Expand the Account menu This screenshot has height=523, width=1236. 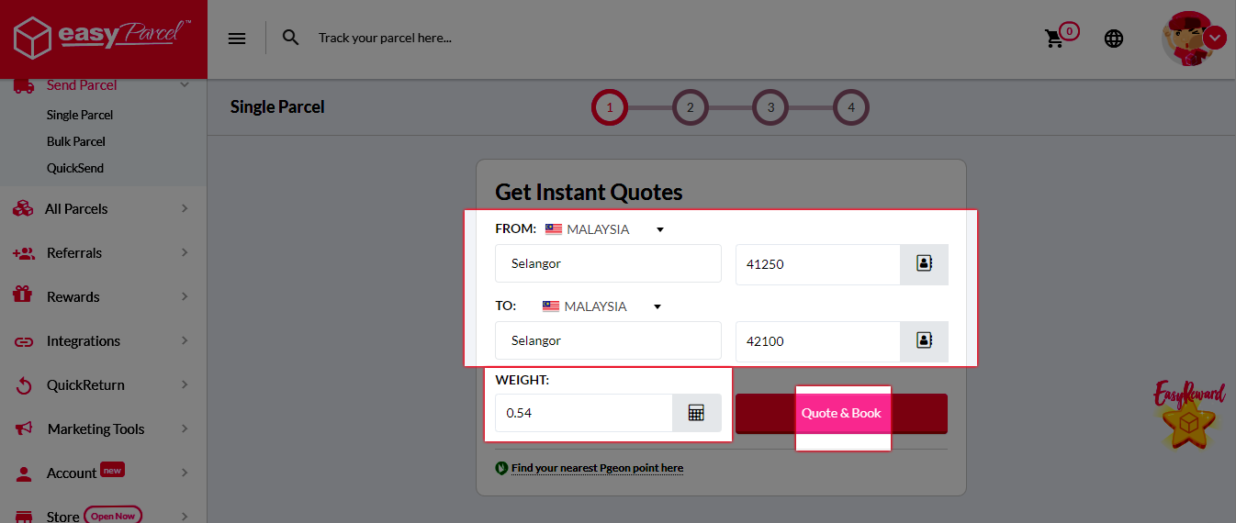pos(185,473)
